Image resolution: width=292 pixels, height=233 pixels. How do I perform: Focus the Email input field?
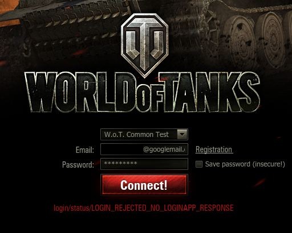(144, 149)
